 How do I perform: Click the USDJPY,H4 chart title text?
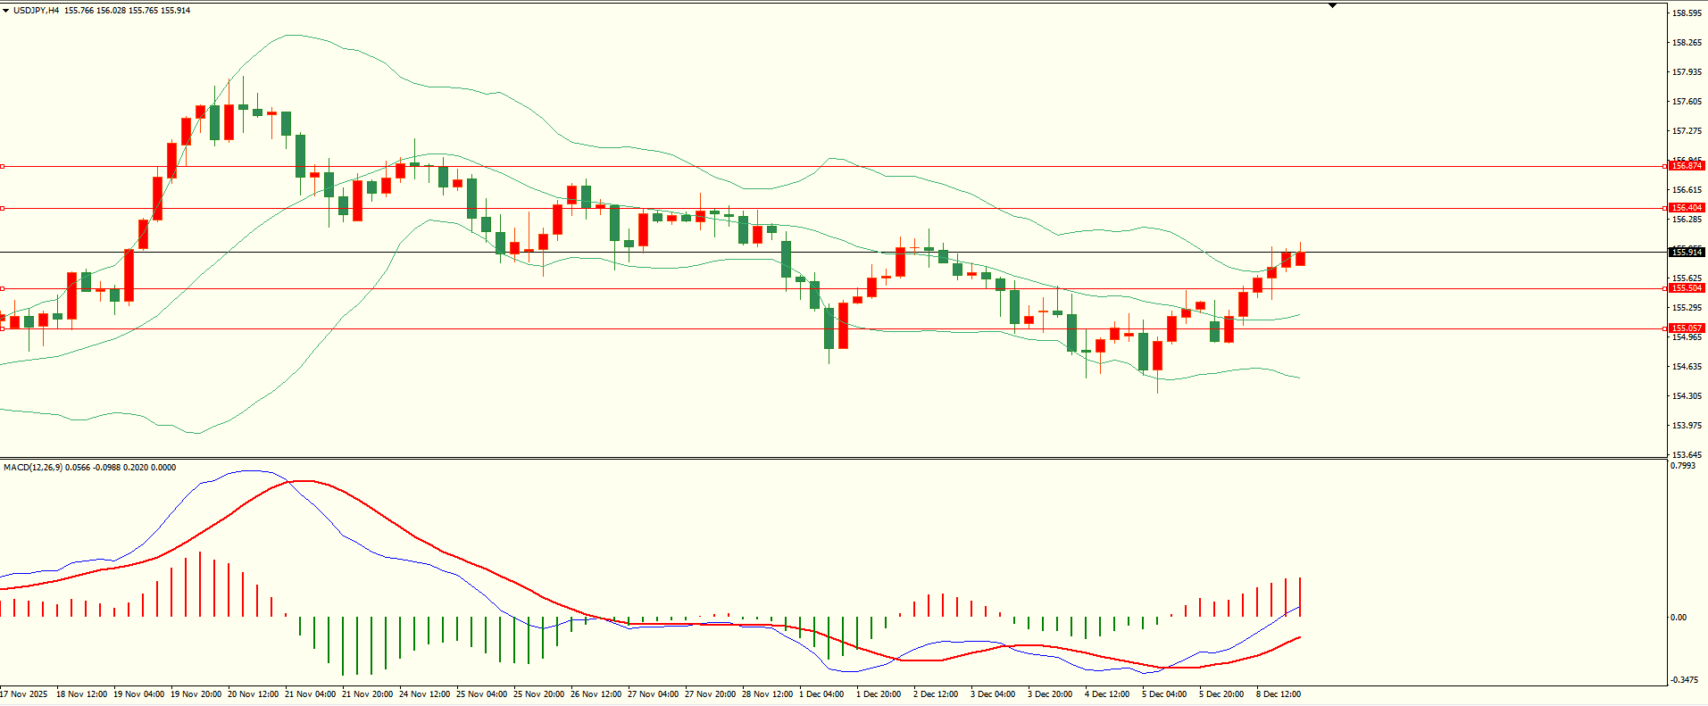point(36,11)
